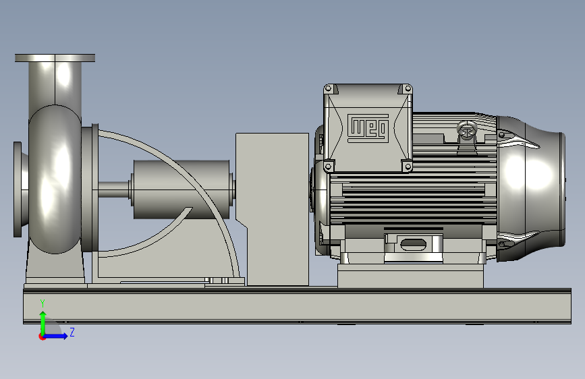The height and width of the screenshot is (379, 585).
Task: Select the cylindrical bearing housing
Action: tap(182, 189)
